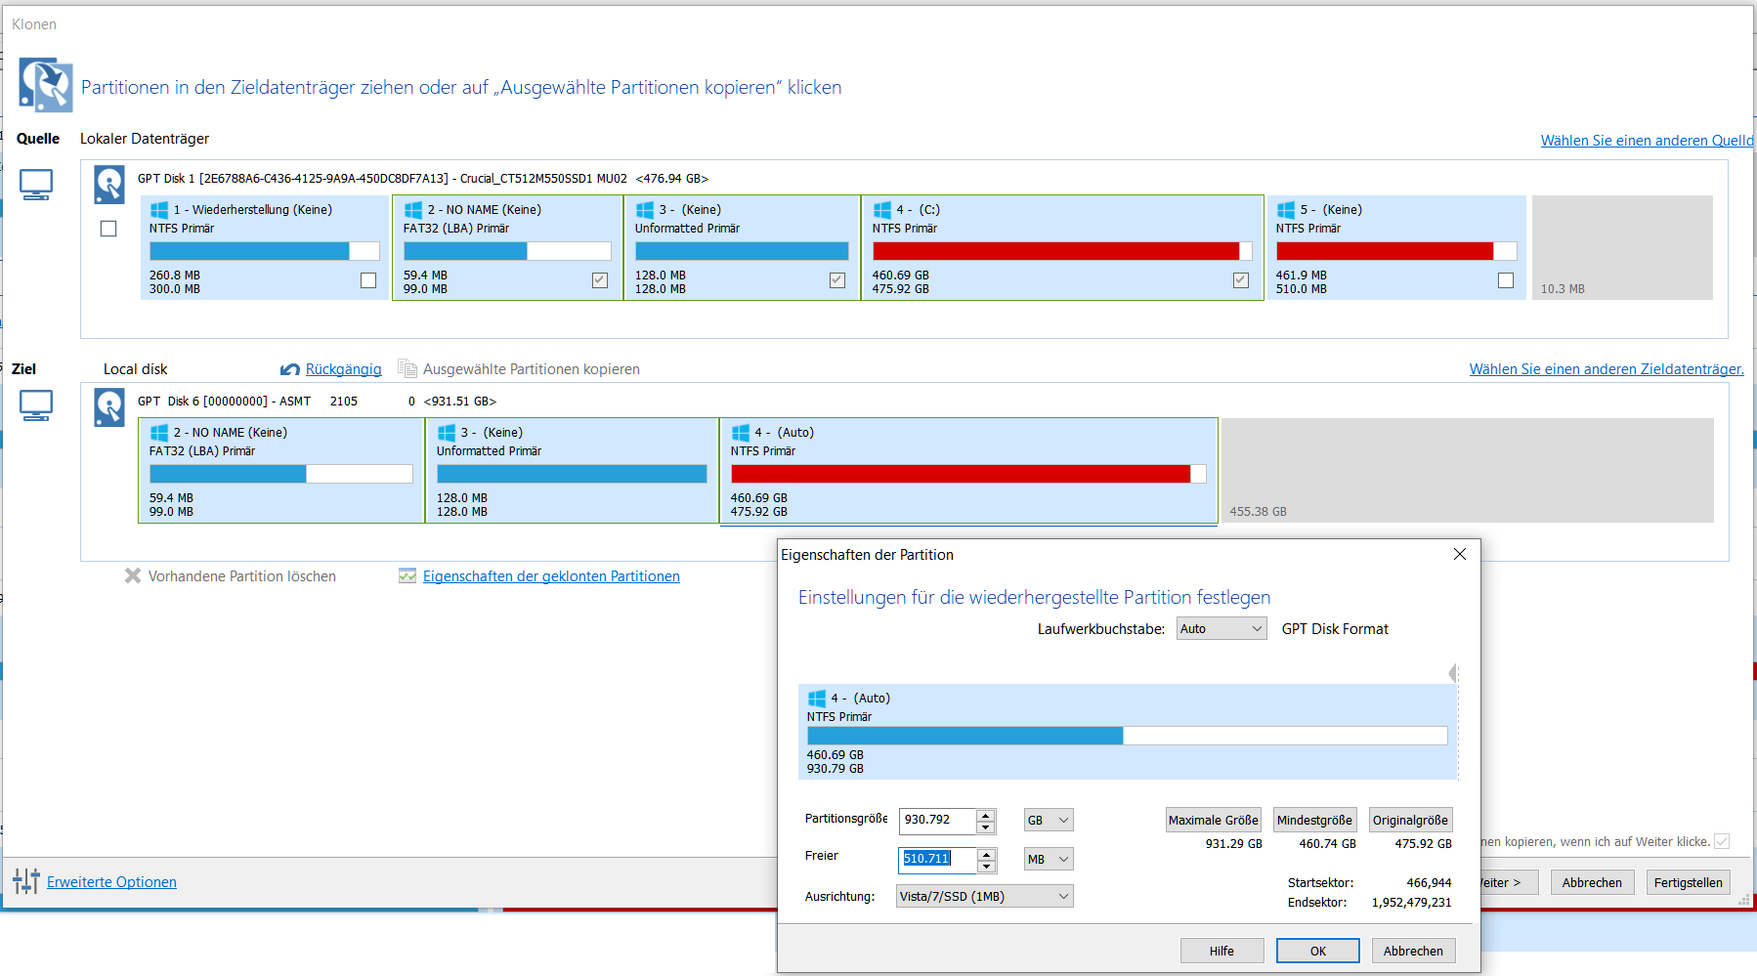Click Maximale Größe button
Viewport: 1757px width, 976px height.
[1214, 821]
